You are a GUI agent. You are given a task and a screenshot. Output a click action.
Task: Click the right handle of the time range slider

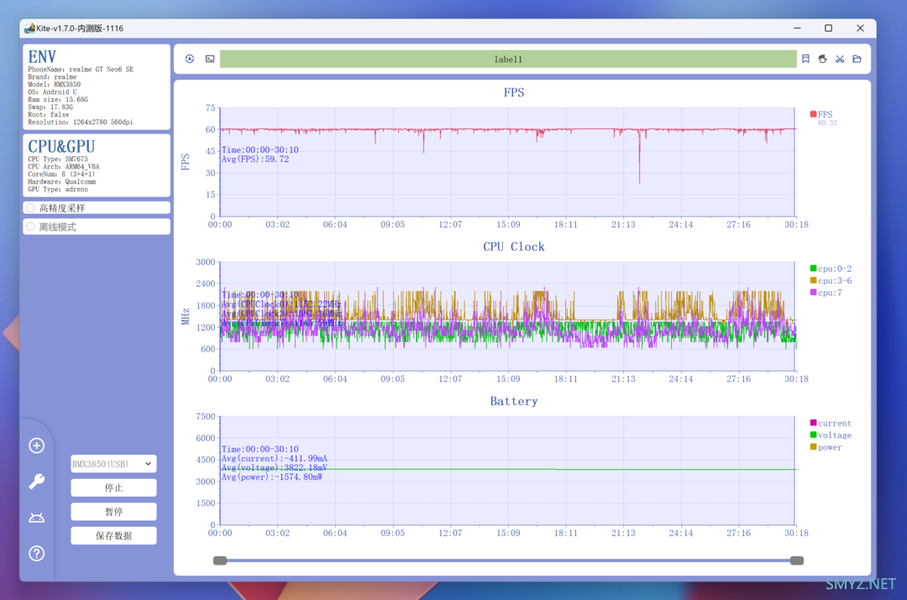pos(796,560)
